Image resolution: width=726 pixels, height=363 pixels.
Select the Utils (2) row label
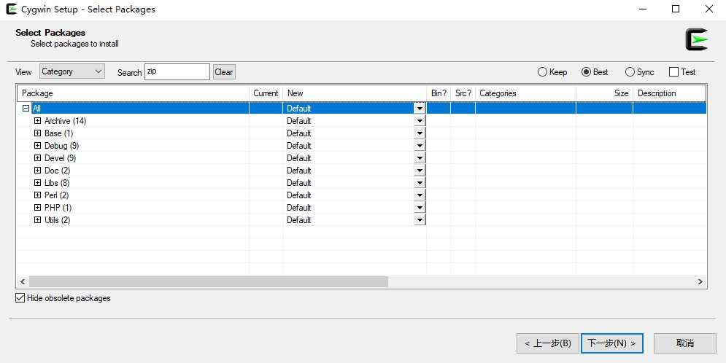[x=58, y=220]
